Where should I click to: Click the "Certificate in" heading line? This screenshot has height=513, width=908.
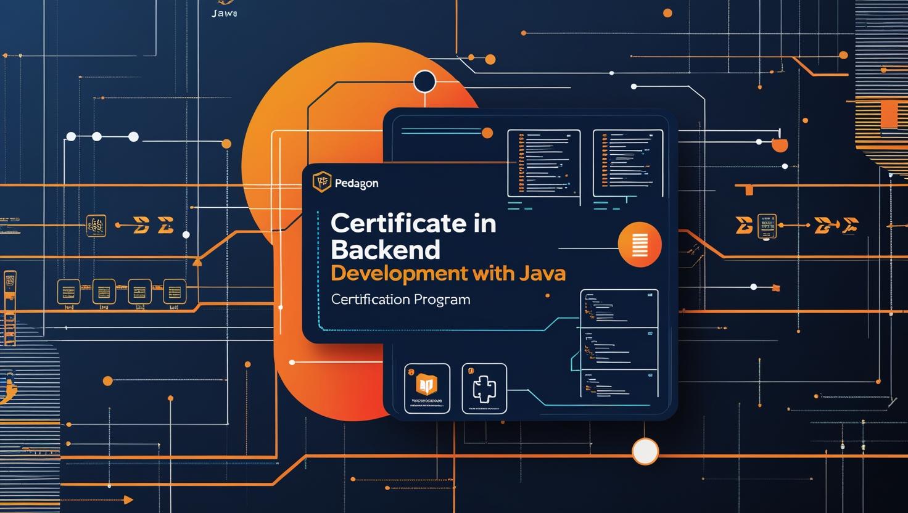(413, 223)
